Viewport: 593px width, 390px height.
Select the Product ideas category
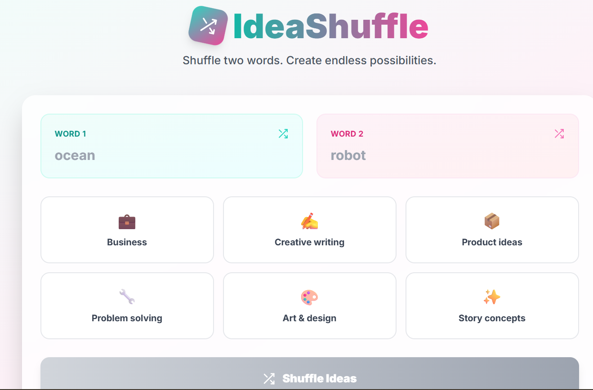point(492,230)
